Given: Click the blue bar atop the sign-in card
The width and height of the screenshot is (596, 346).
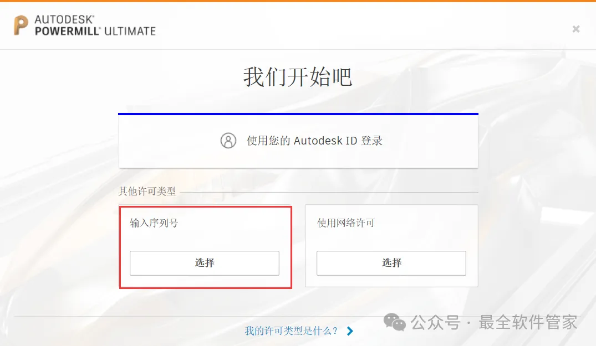Looking at the screenshot, I should click(x=298, y=114).
